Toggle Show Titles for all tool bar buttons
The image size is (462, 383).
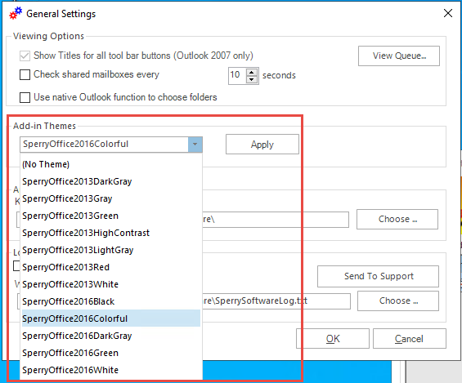click(x=25, y=56)
